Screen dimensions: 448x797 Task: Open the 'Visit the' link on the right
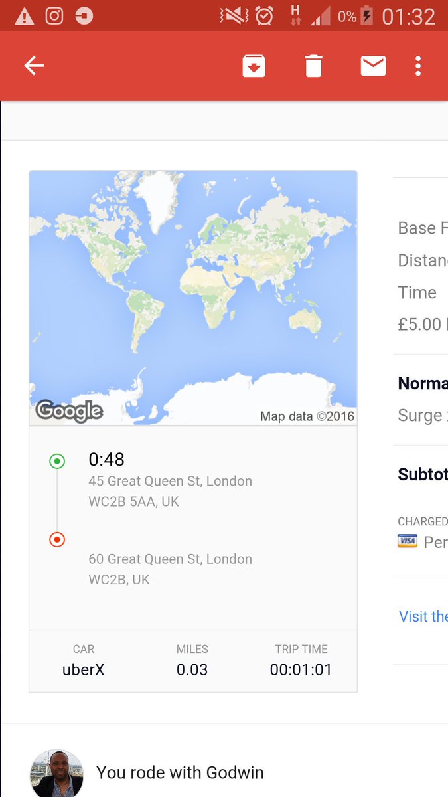(x=423, y=616)
